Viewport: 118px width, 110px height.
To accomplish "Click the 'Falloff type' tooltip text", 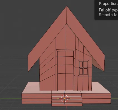I will (x=108, y=10).
